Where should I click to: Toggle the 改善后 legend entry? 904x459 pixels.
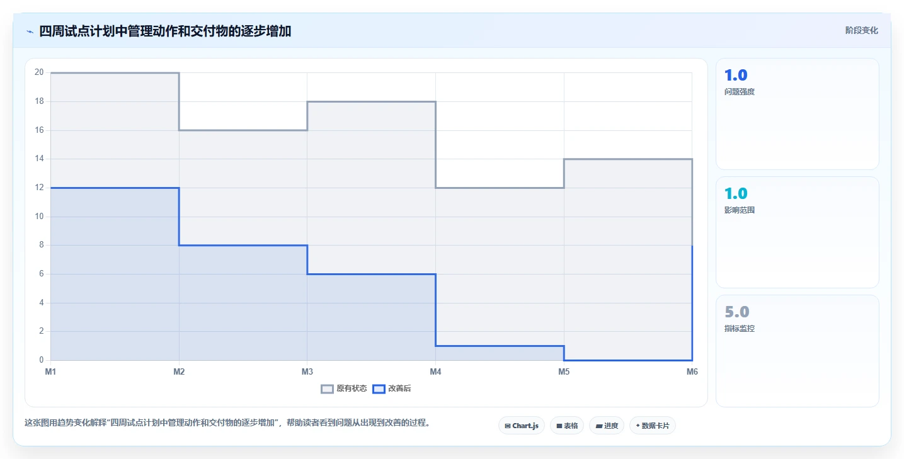coord(392,388)
